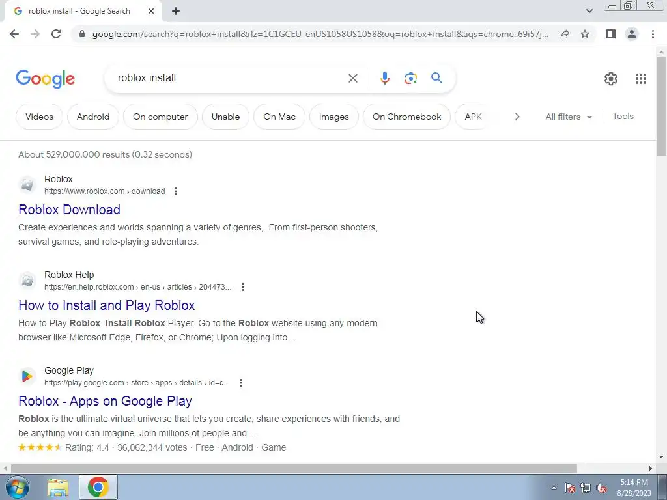Screen dimensions: 667x500
Task: Open Chrome profile avatar
Action: (x=632, y=34)
